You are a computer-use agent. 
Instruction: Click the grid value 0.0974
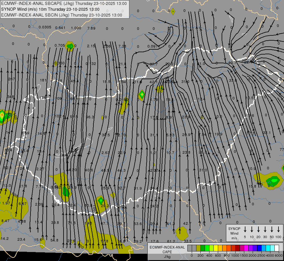pos(153,46)
